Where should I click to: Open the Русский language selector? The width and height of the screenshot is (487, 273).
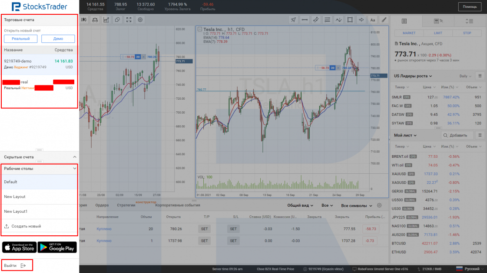tap(470, 269)
